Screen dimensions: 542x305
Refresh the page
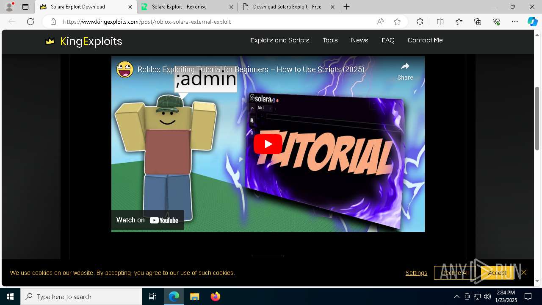[30, 22]
